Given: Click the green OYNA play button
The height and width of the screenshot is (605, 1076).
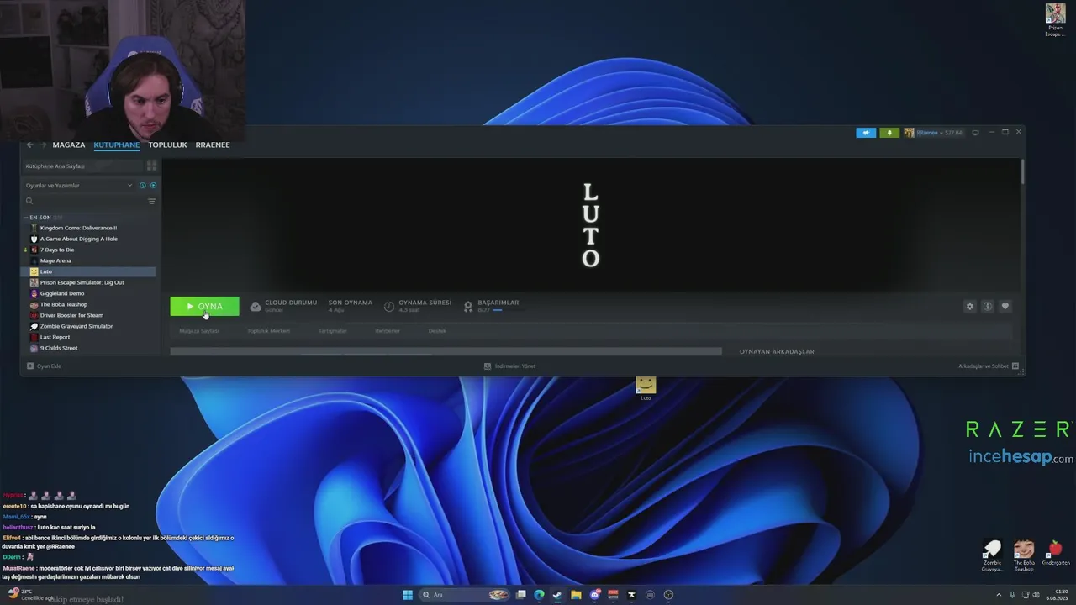Looking at the screenshot, I should pyautogui.click(x=204, y=307).
